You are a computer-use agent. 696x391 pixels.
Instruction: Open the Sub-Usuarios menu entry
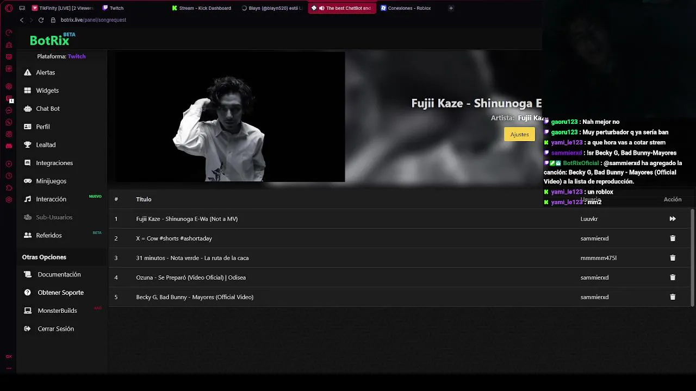54,217
